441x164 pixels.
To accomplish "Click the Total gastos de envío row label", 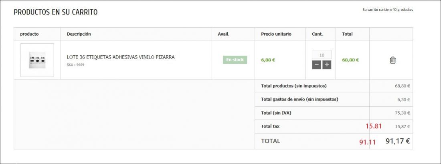I will coord(299,99).
